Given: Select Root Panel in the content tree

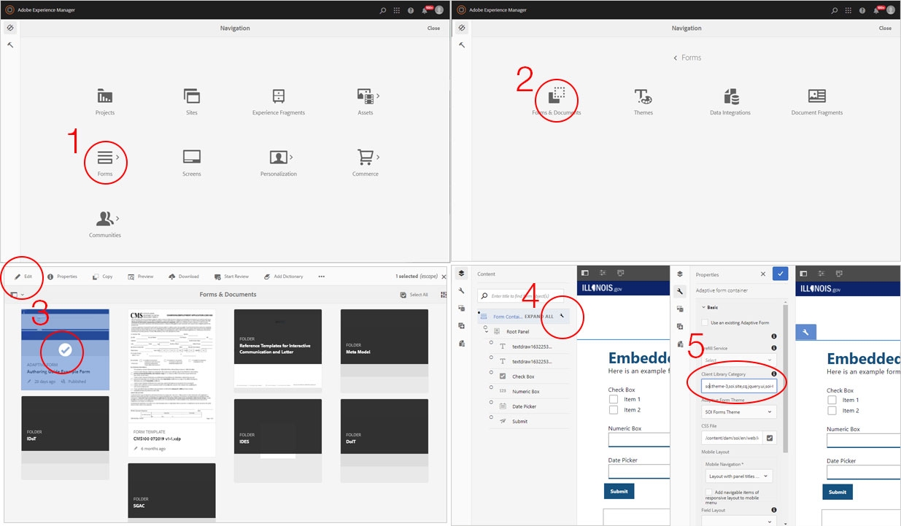Looking at the screenshot, I should pos(518,331).
